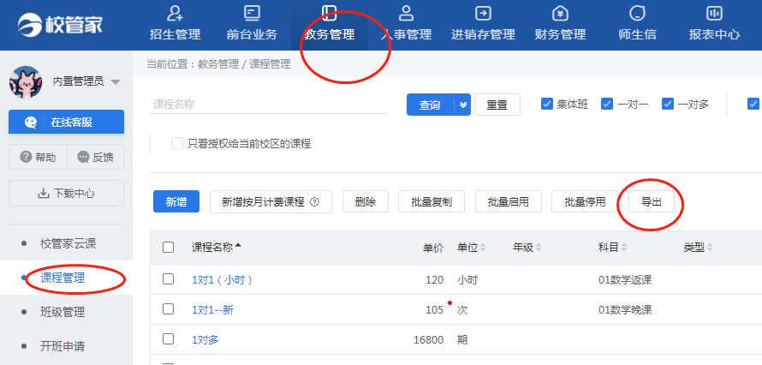Click the help question-mark icon
Image resolution: width=762 pixels, height=365 pixels.
click(26, 157)
